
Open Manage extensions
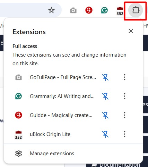(73, 154)
